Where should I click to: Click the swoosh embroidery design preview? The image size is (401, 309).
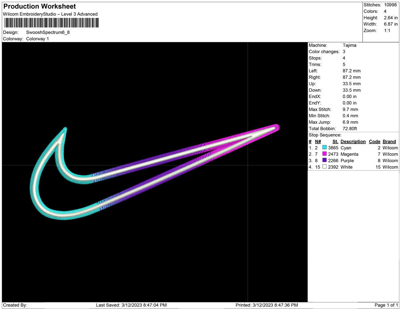(155, 172)
